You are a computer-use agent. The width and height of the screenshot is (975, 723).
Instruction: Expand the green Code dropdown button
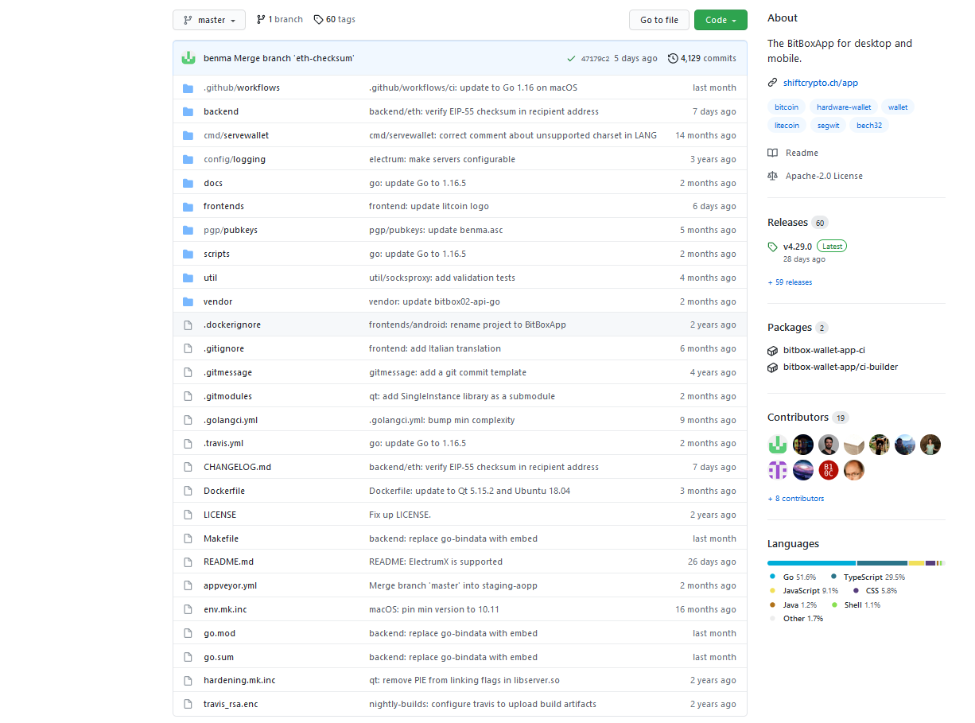[721, 20]
